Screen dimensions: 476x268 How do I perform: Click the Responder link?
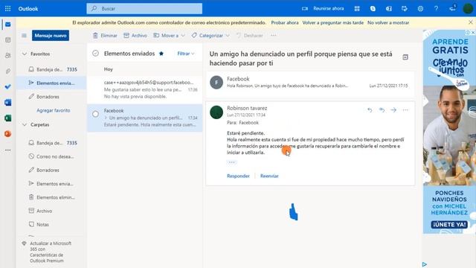point(238,176)
